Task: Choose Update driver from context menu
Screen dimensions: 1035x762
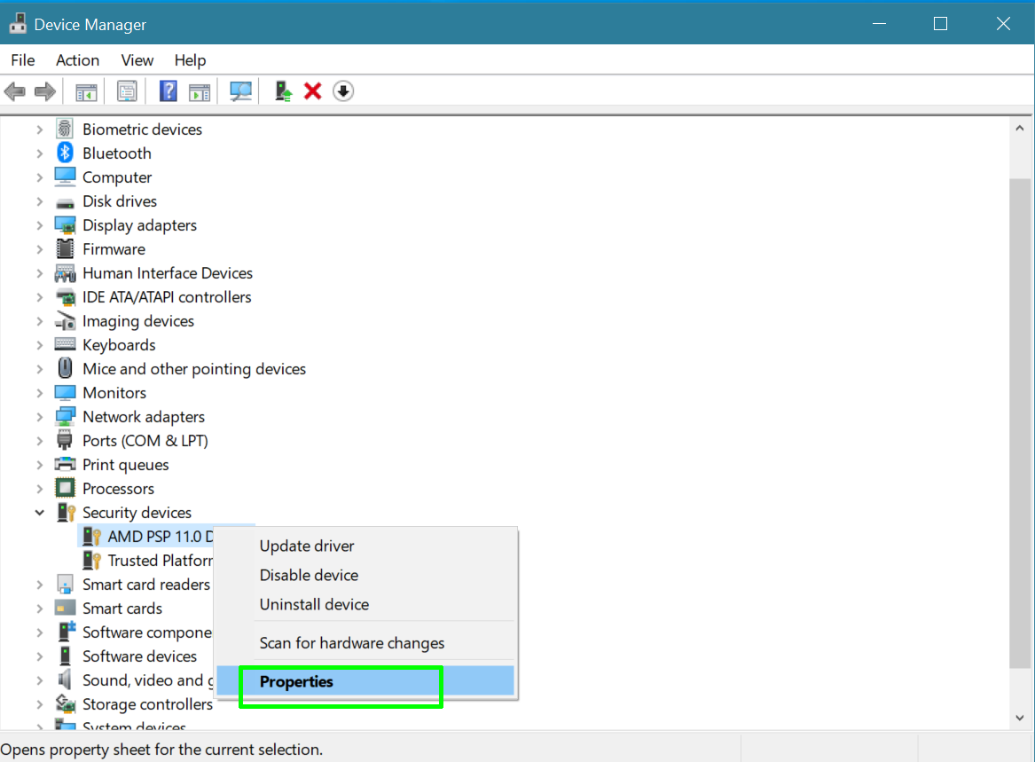Action: click(365, 546)
